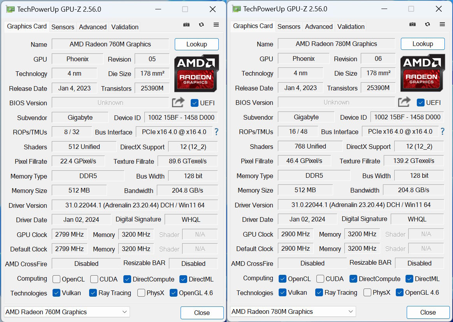Click the refresh icon in the right window

[x=427, y=24]
